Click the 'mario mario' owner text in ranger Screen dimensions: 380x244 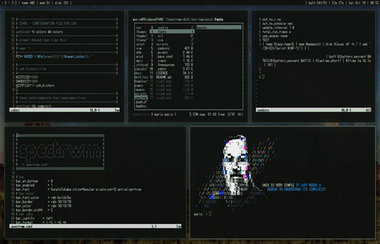pos(164,114)
